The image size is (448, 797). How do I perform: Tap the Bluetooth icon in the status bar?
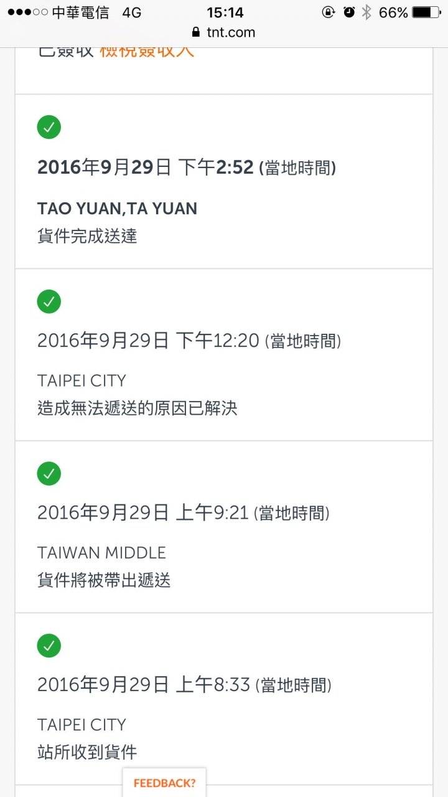click(366, 12)
